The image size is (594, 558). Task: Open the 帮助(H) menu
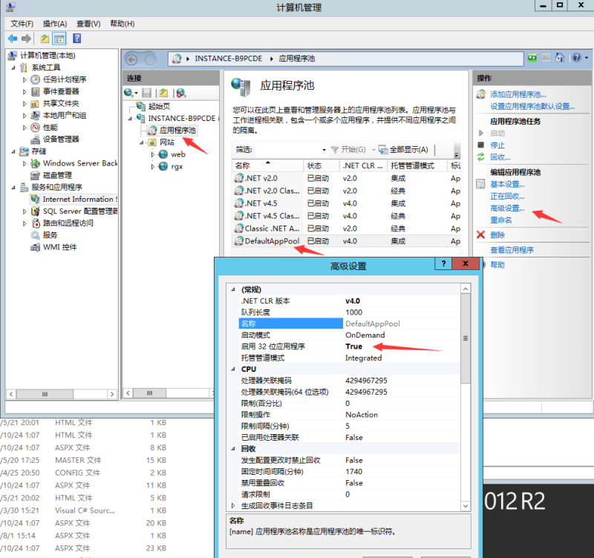click(123, 24)
